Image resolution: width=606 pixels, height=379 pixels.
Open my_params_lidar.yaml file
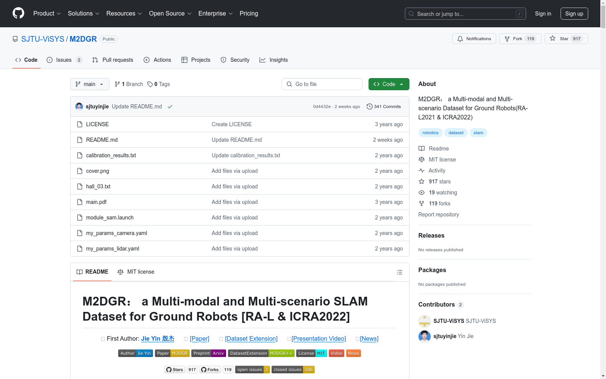click(112, 249)
